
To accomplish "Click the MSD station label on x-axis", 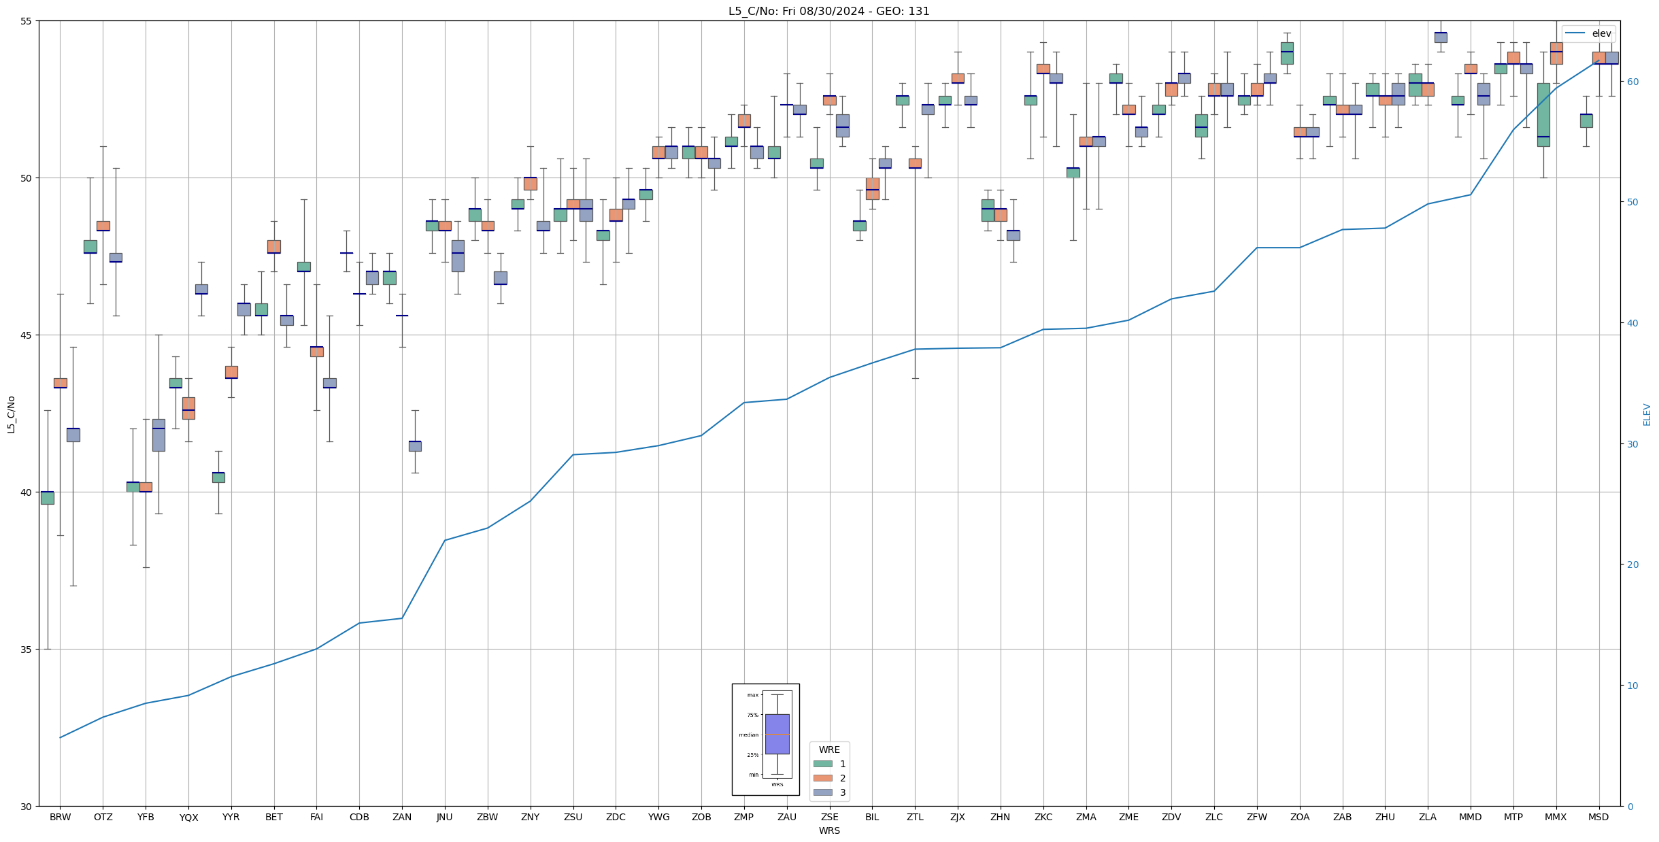I will click(1598, 817).
